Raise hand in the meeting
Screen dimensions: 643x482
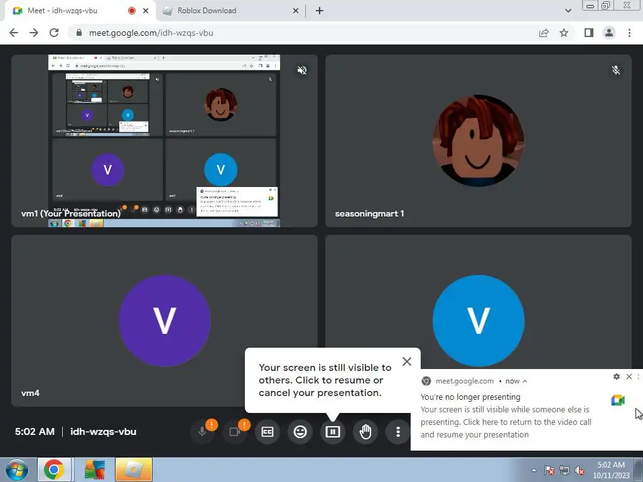click(365, 432)
